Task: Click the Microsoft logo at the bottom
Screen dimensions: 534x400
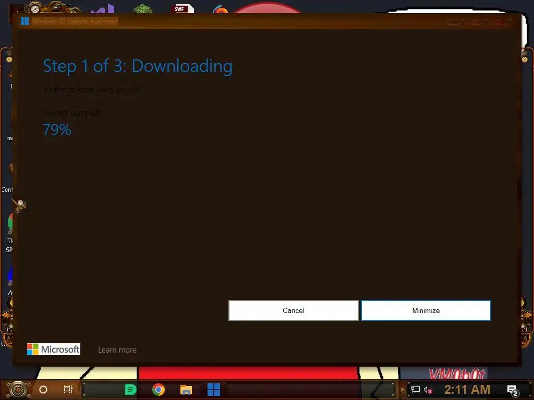Action: click(54, 349)
